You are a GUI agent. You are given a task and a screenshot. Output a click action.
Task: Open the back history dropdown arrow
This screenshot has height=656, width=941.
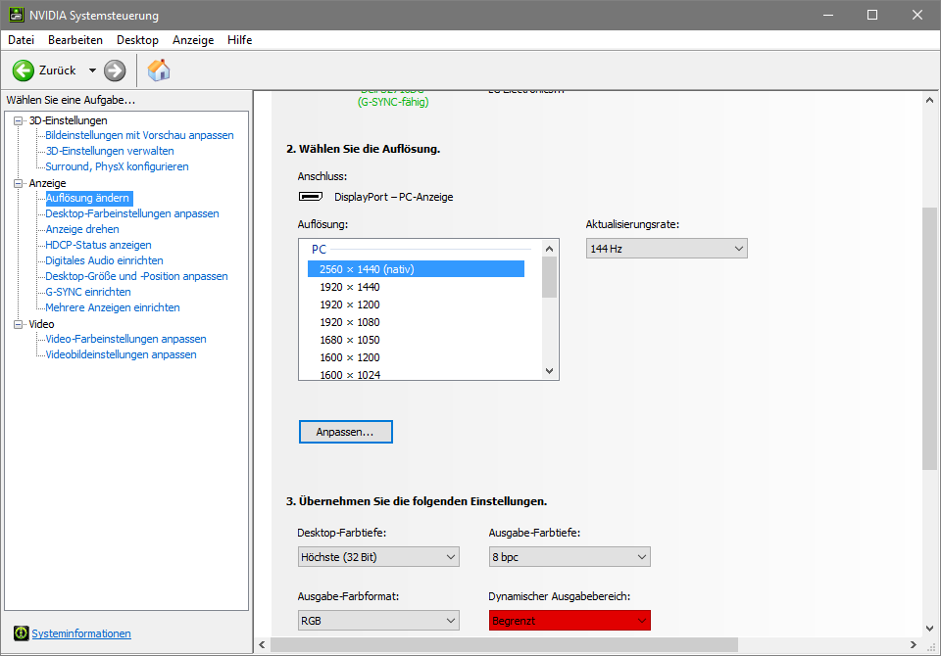click(92, 70)
